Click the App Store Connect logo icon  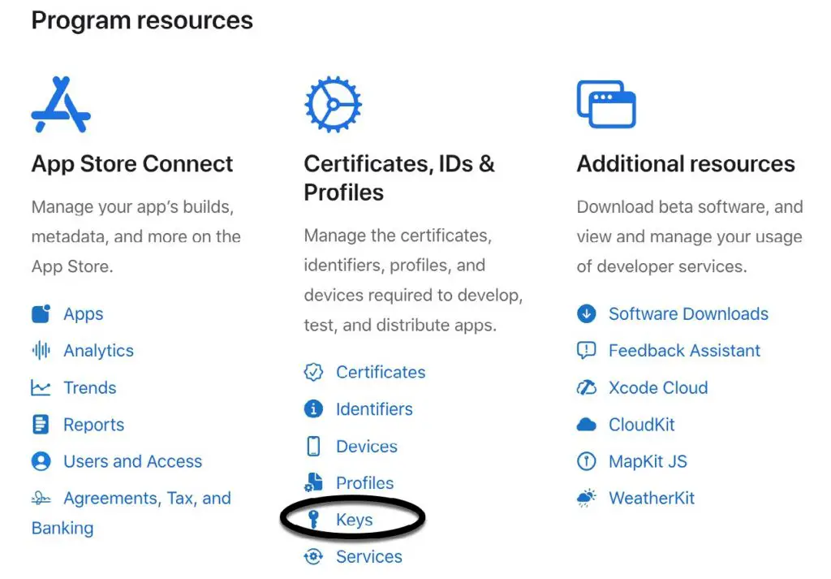click(x=61, y=105)
